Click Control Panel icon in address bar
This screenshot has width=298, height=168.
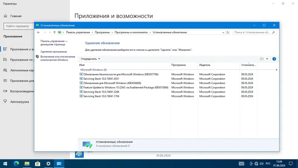[x=60, y=32]
